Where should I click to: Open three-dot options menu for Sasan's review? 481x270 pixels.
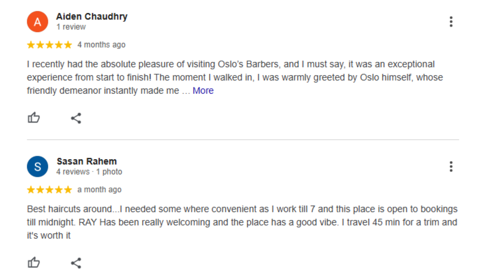click(x=451, y=166)
